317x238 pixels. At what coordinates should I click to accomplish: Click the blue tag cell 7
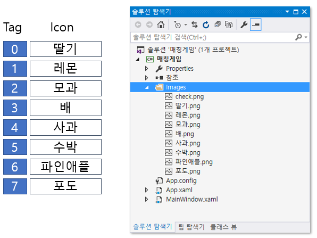(x=15, y=186)
